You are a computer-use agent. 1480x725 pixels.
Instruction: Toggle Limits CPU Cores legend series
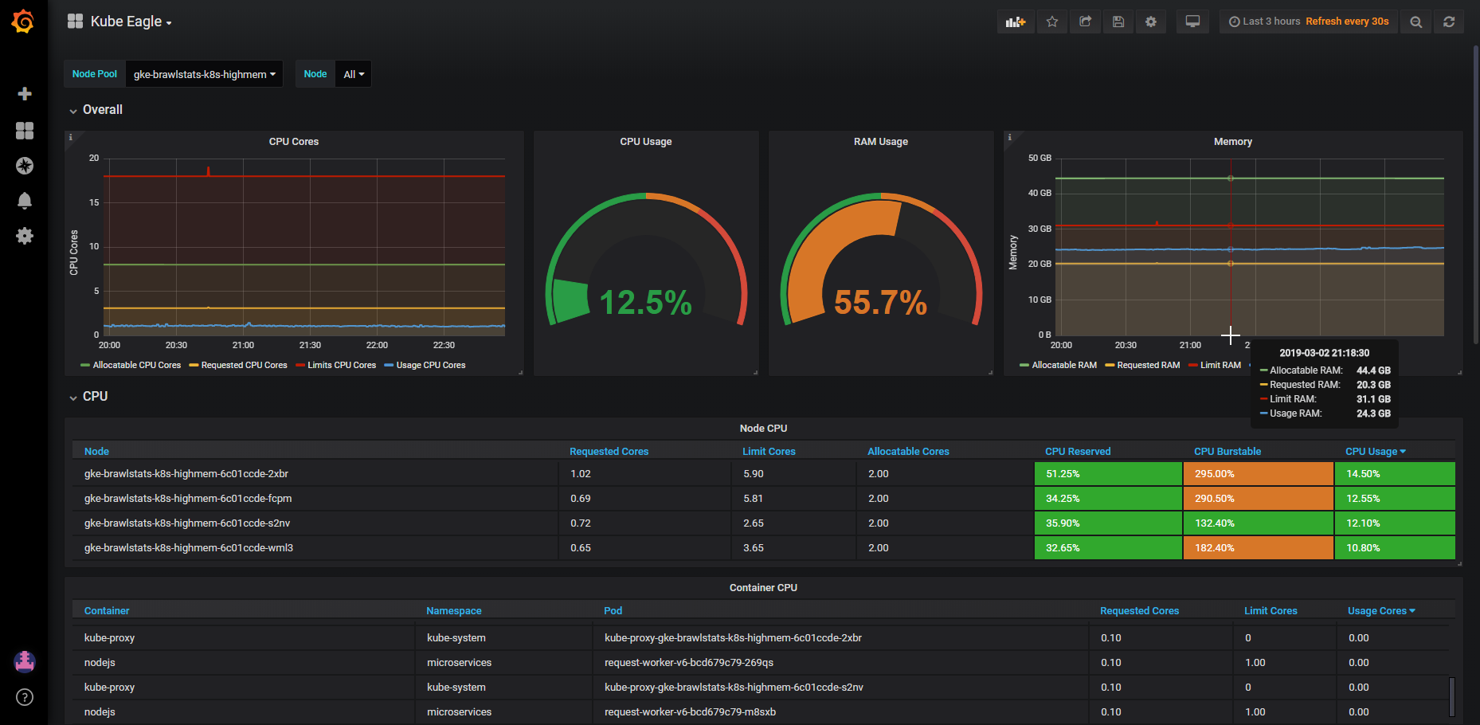pos(335,365)
